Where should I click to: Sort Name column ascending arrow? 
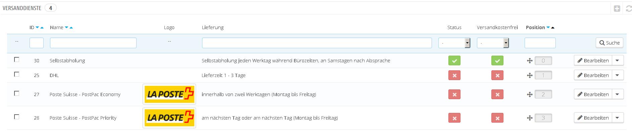[71, 27]
